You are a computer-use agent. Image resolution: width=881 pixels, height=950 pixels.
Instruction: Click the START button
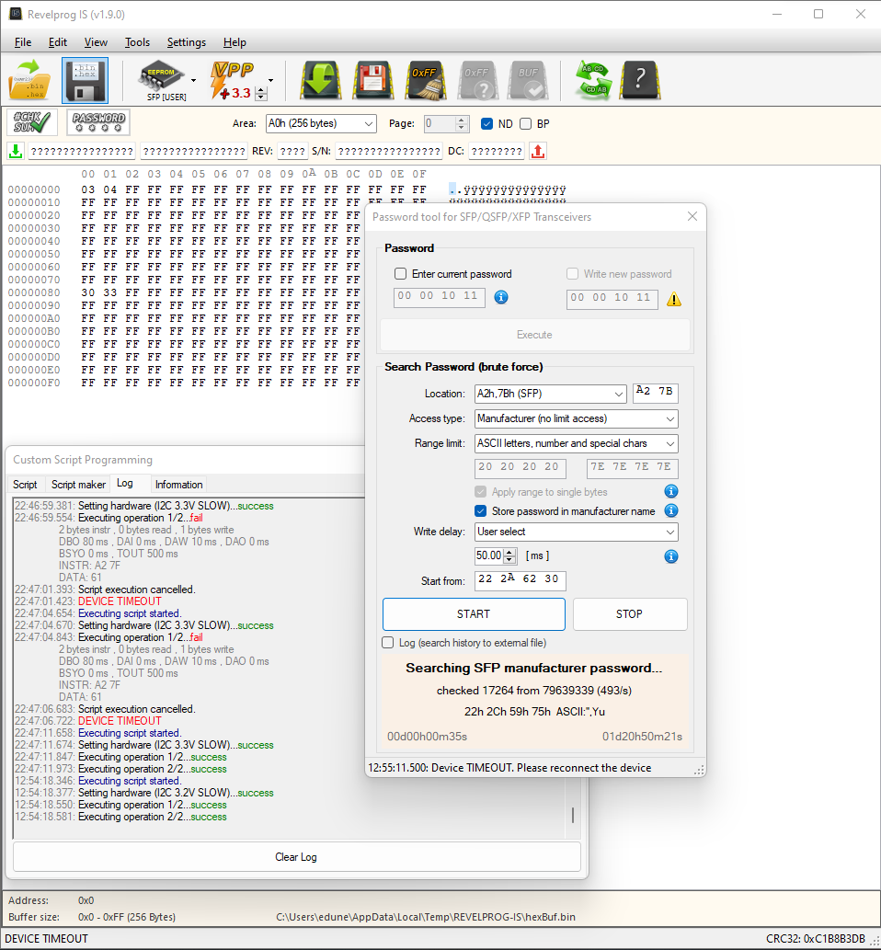click(474, 614)
